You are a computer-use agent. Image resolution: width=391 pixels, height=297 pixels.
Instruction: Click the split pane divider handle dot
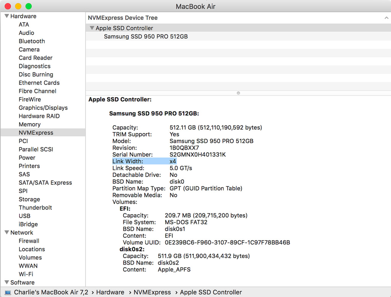click(238, 93)
